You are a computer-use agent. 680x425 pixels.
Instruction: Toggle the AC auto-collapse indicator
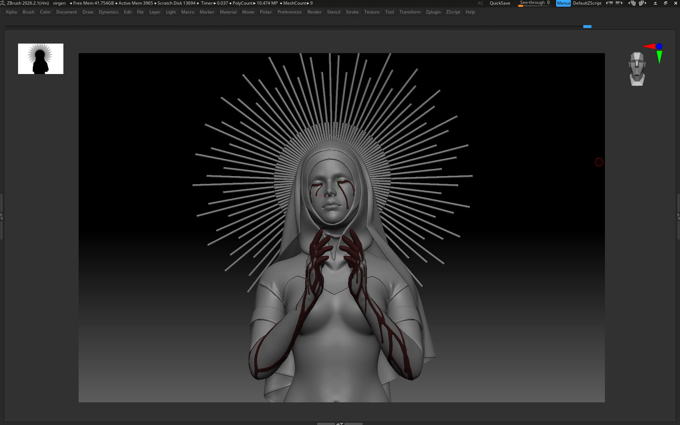(x=480, y=3)
